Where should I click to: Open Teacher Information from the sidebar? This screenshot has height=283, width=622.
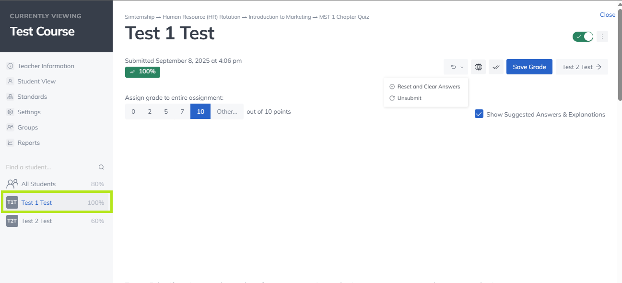click(46, 66)
